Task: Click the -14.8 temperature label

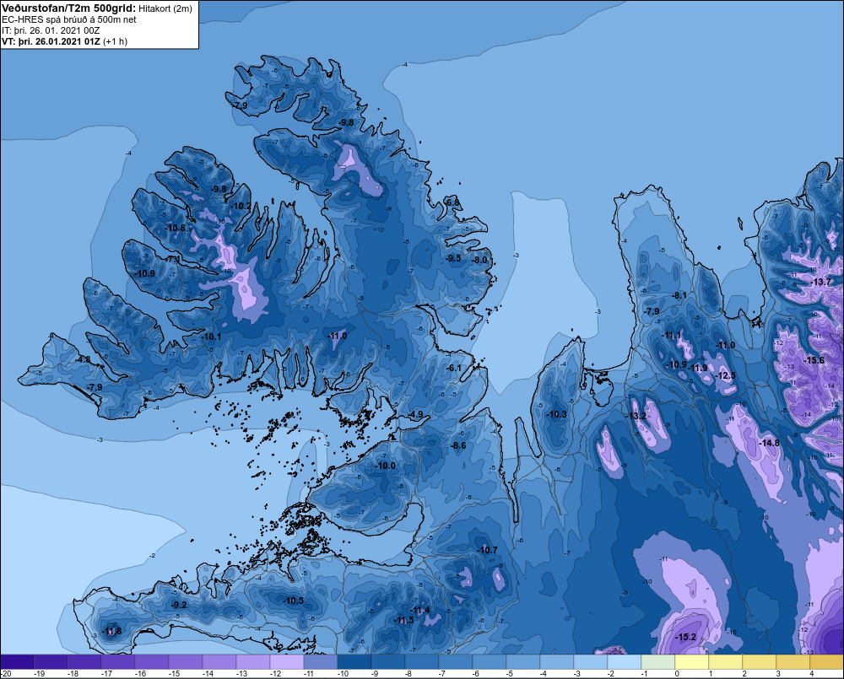Action: pos(769,443)
